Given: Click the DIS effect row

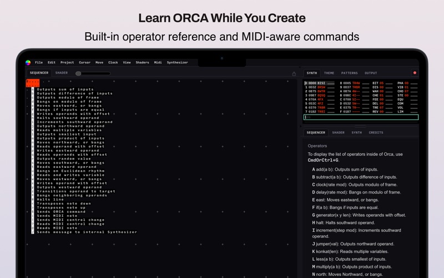Looking at the screenshot, I should 382,87.
